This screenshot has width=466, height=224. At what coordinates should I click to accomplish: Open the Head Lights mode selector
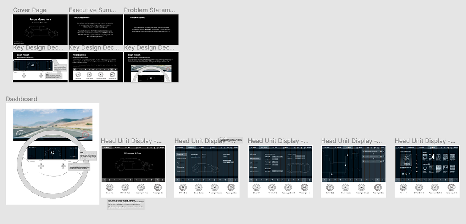(277, 156)
